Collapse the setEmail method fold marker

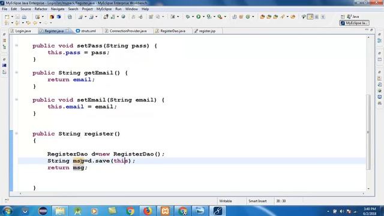coord(16,100)
